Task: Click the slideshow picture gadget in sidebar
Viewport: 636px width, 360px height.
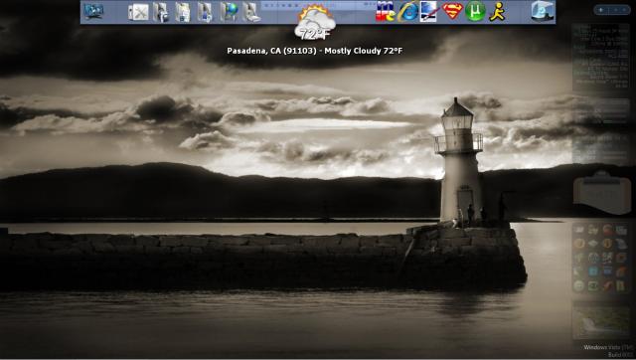Action: point(602,321)
